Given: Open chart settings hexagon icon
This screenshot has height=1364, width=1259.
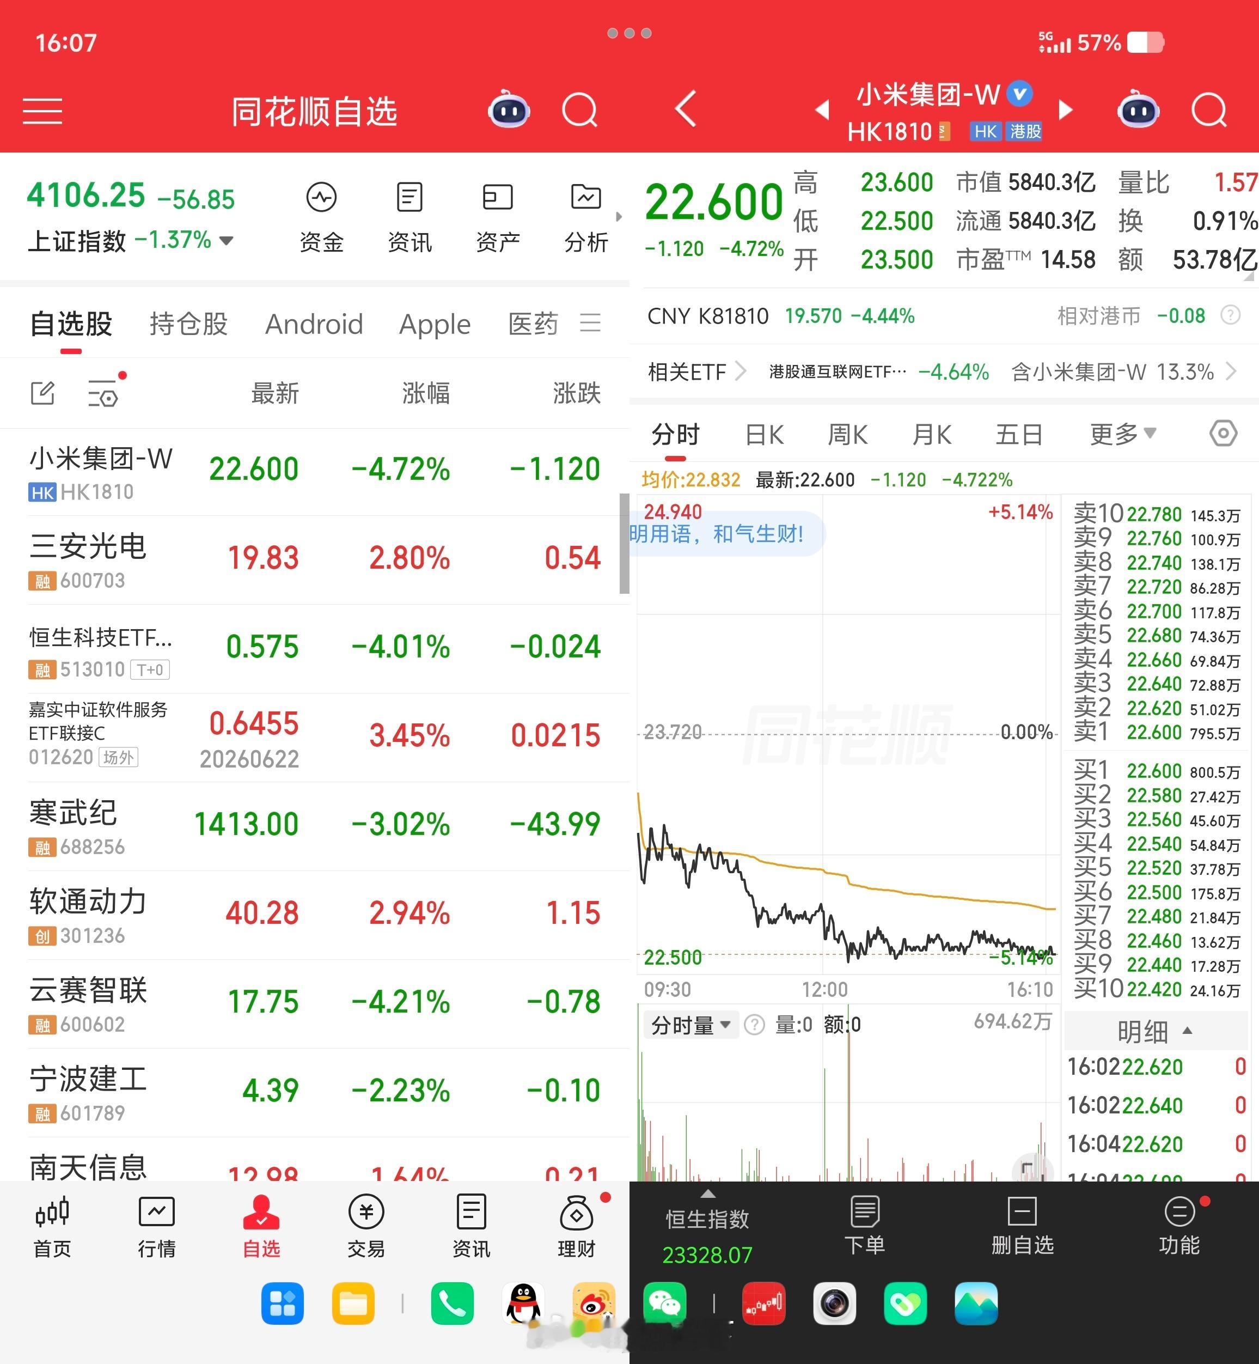Looking at the screenshot, I should click(x=1223, y=433).
